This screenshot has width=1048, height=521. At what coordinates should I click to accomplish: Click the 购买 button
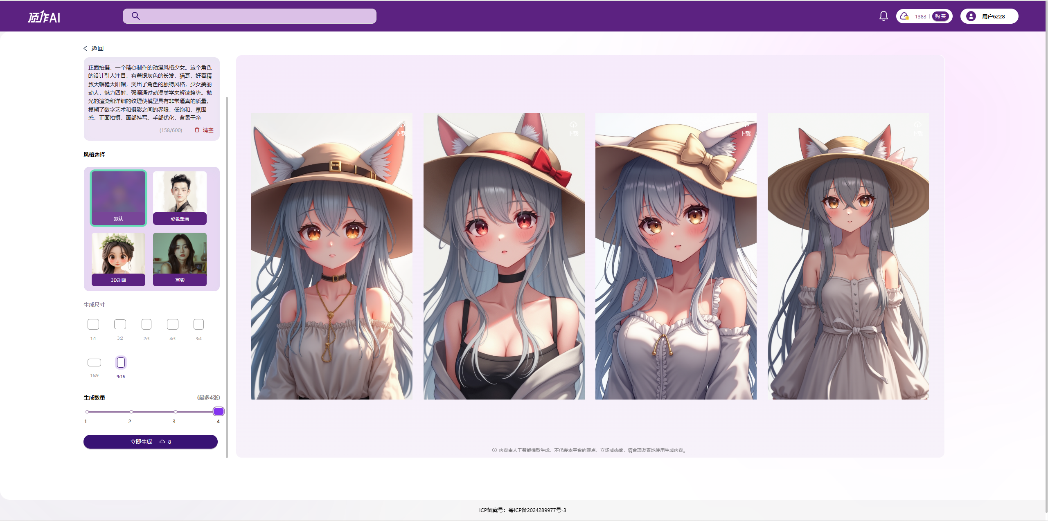point(940,16)
